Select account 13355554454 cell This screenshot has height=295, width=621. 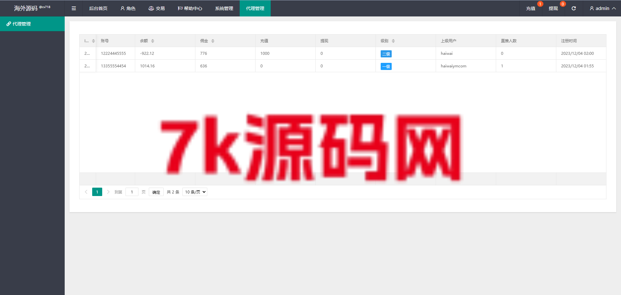(115, 66)
